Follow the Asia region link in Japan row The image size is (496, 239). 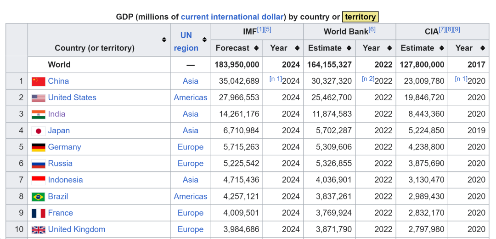click(x=191, y=131)
